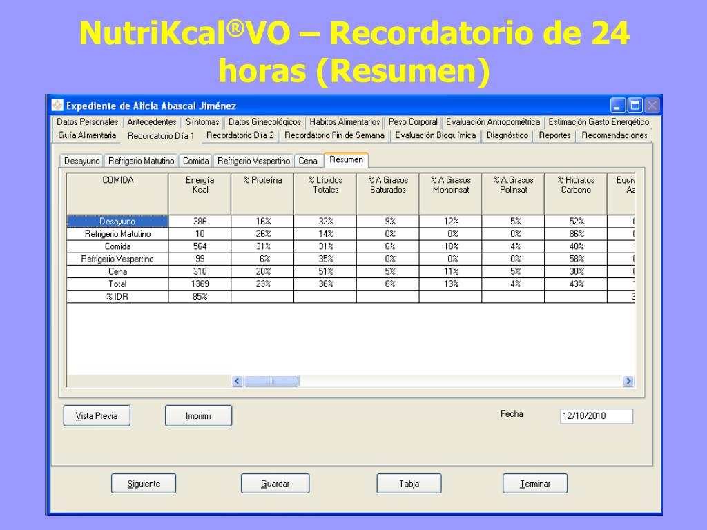
Task: Click the 1369 total energy cell
Action: tap(200, 284)
